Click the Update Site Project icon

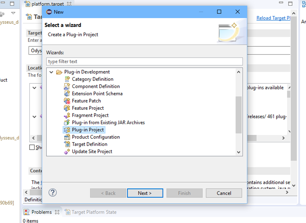pyautogui.click(x=67, y=151)
